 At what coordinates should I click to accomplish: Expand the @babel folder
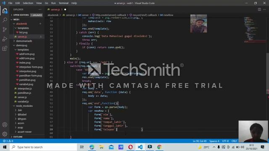26,115
